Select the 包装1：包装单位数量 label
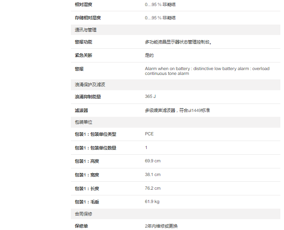Viewport: 284px width, 230px height. point(95,148)
